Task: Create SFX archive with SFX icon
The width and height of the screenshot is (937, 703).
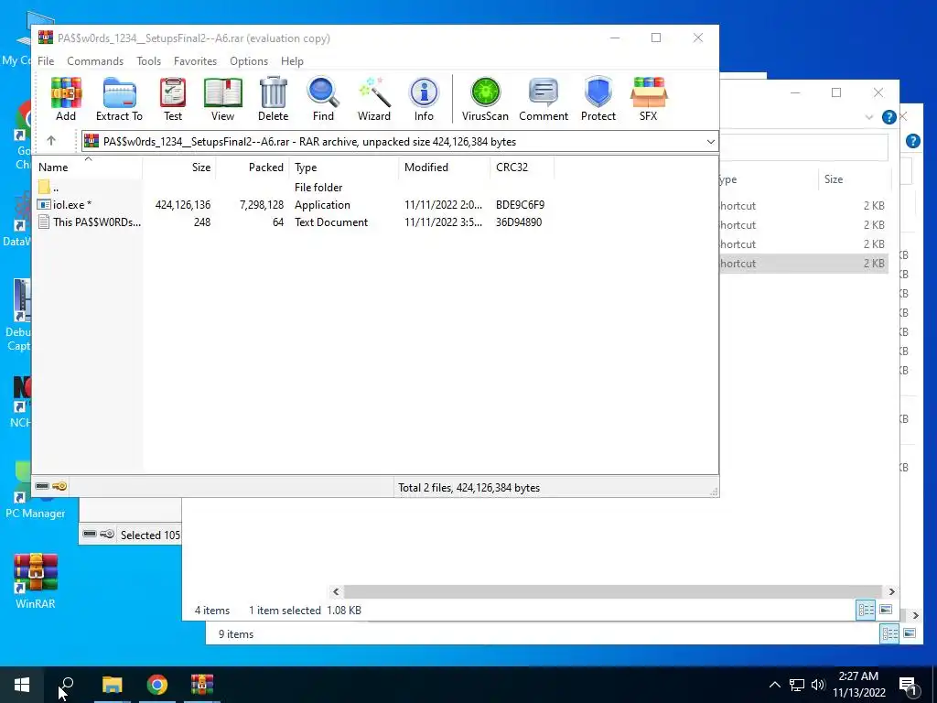Action: pos(649,99)
